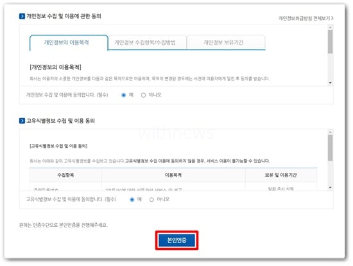Select 아니오 for 고유식별정보 수집 동의
This screenshot has width=353, height=266.
click(x=151, y=199)
